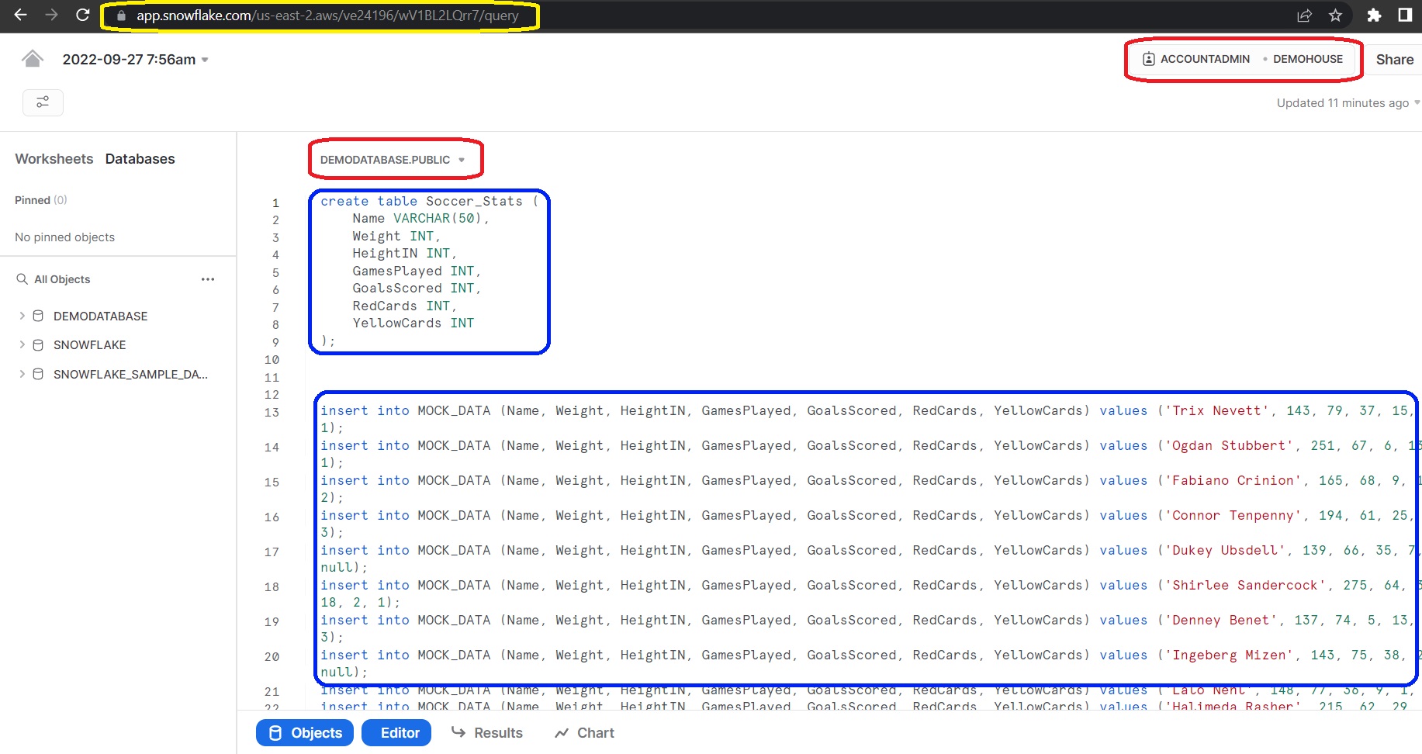This screenshot has width=1422, height=754.
Task: Open the three-dot menu for All Objects
Action: [207, 279]
